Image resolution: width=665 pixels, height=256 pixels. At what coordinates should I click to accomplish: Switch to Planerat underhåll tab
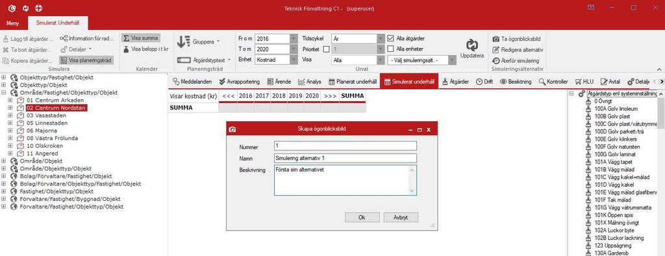click(x=352, y=82)
